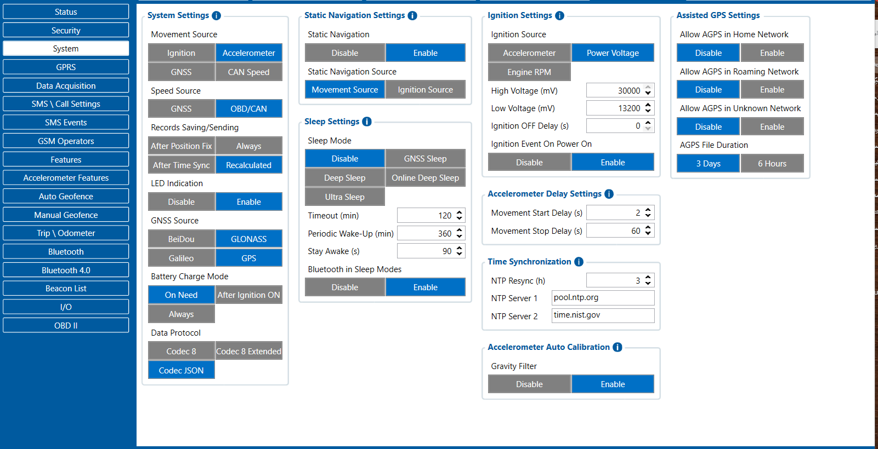
Task: Click the Ignition Settings info icon
Action: point(559,16)
